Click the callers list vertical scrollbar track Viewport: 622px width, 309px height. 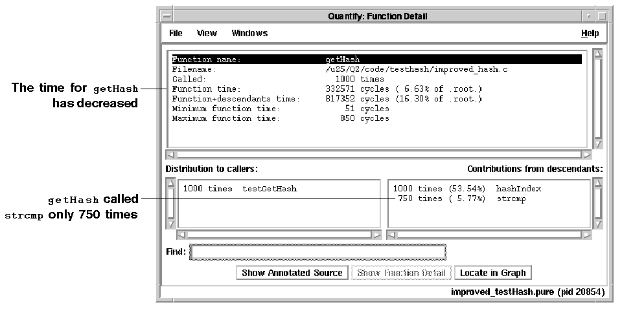tap(170, 204)
